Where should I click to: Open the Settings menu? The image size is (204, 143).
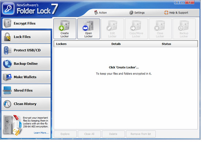[x=137, y=13]
